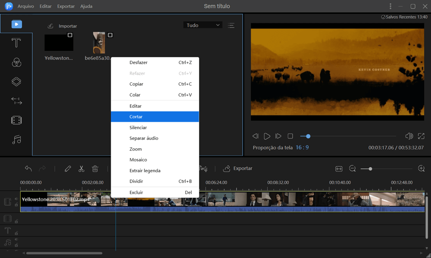Lock the music track
This screenshot has width=431, height=258.
coord(16,245)
